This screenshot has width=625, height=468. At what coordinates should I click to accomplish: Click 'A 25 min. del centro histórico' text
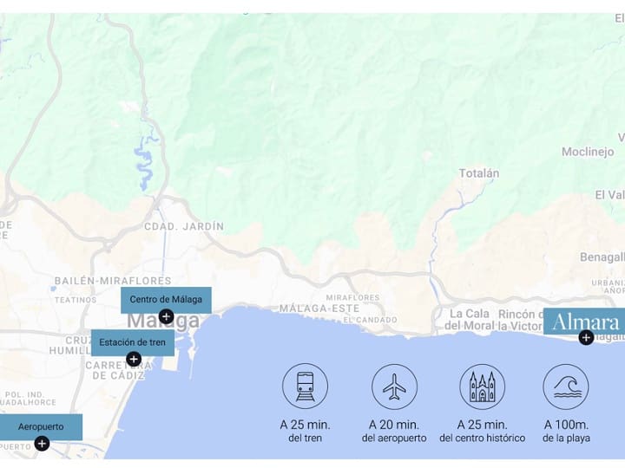(x=483, y=431)
